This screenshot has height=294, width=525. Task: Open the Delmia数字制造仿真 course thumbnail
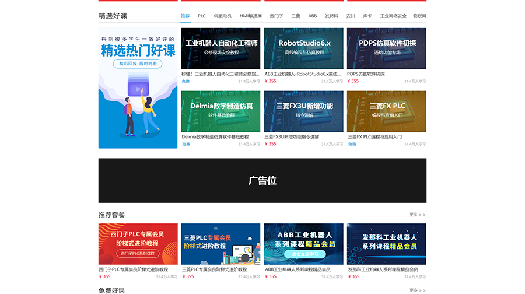[220, 111]
